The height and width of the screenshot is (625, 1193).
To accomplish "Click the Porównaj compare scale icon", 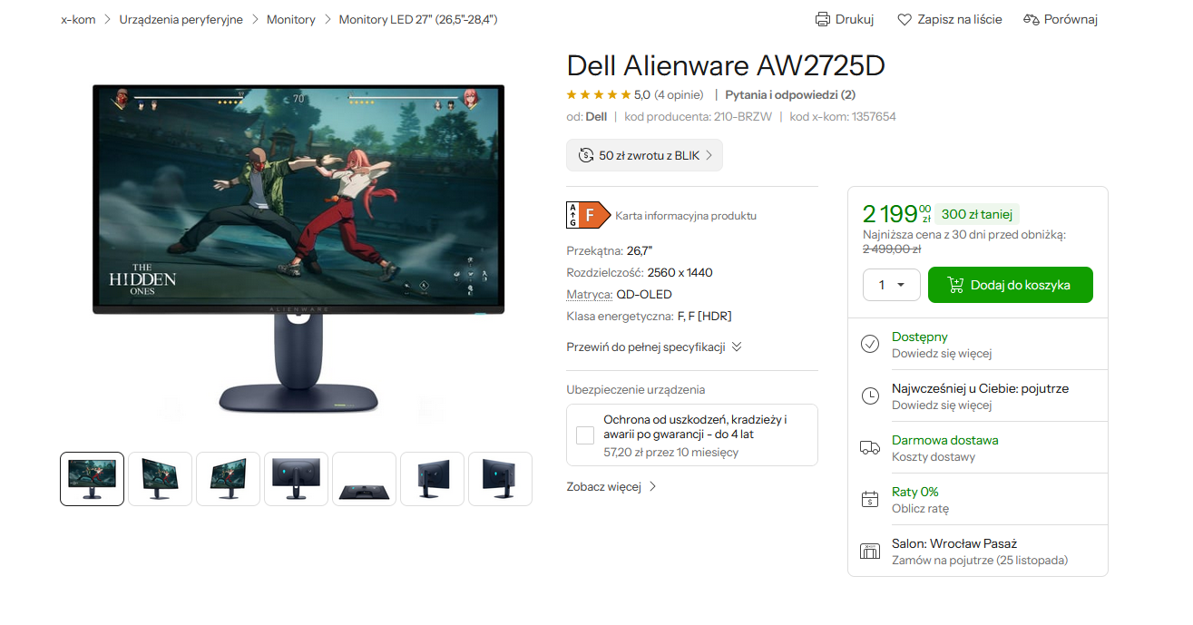I will tap(1031, 19).
